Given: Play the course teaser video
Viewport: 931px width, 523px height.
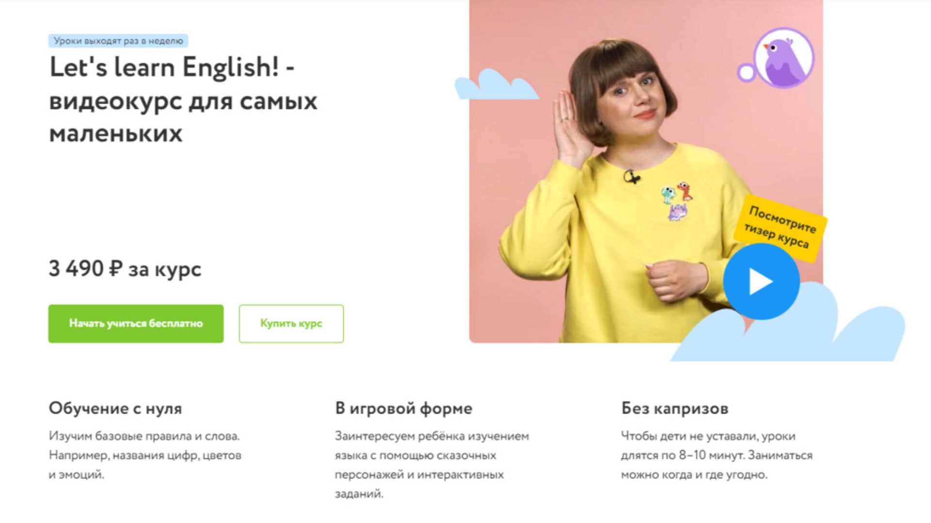Looking at the screenshot, I should pos(761,281).
